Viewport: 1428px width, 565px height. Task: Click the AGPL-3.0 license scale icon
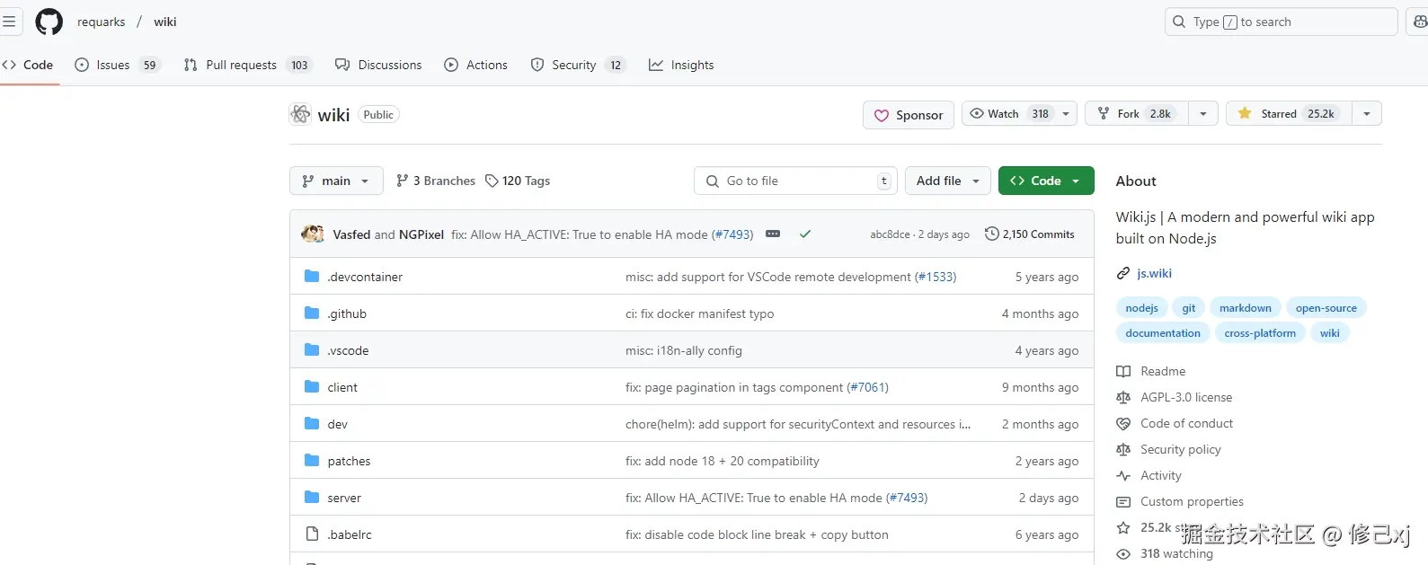tap(1123, 397)
